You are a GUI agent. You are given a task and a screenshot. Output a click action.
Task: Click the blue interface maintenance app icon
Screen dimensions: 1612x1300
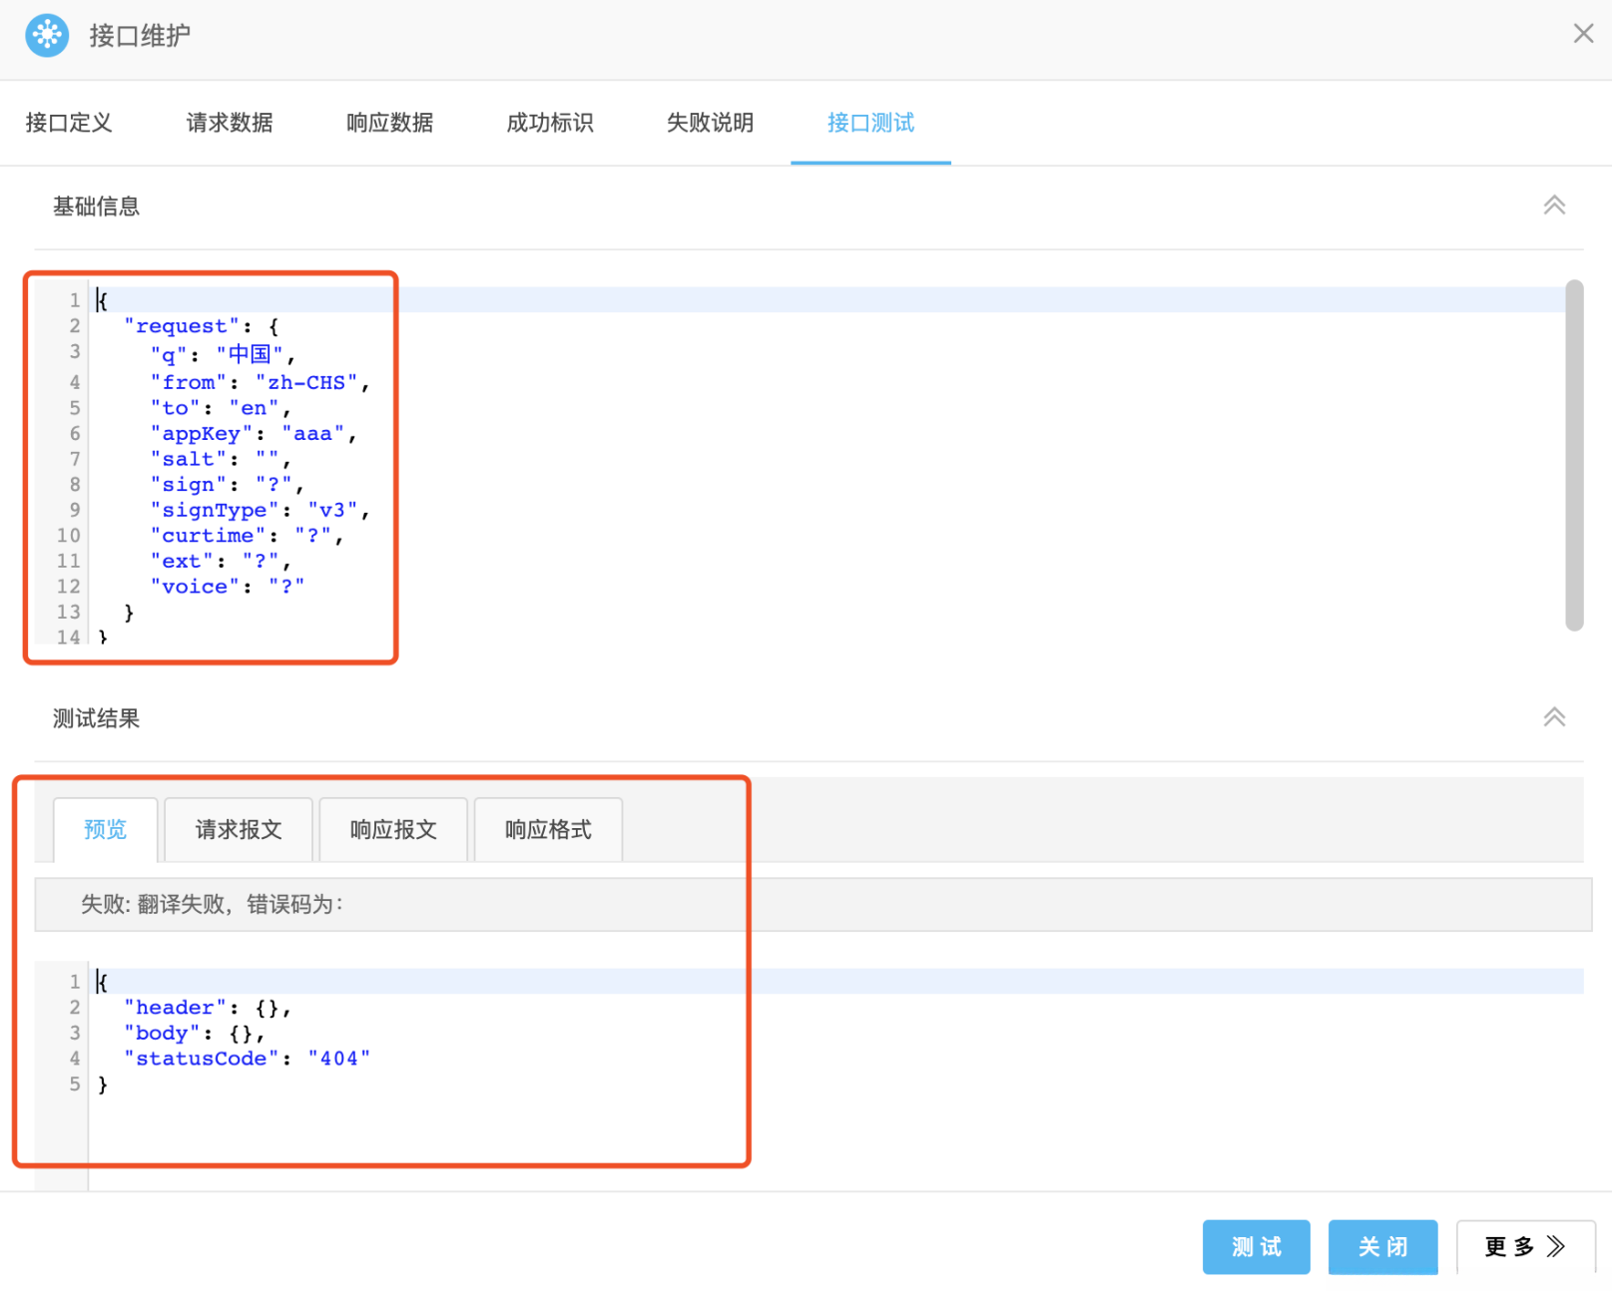pyautogui.click(x=47, y=36)
